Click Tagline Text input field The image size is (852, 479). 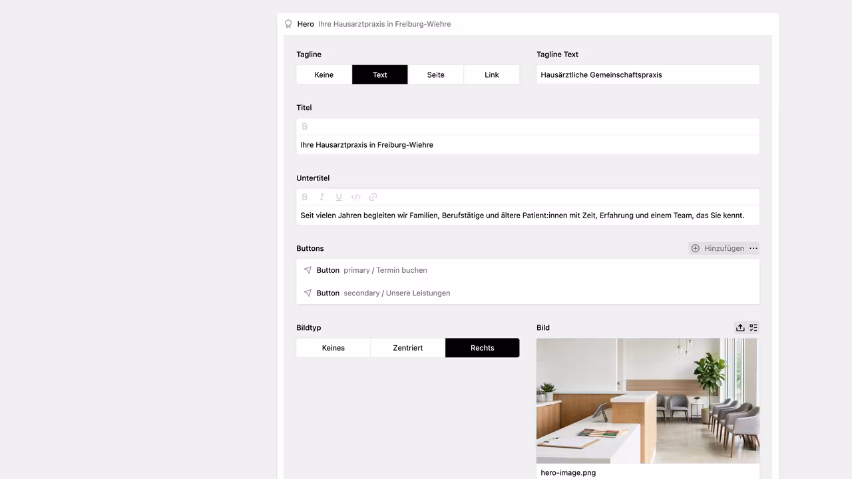(x=648, y=75)
